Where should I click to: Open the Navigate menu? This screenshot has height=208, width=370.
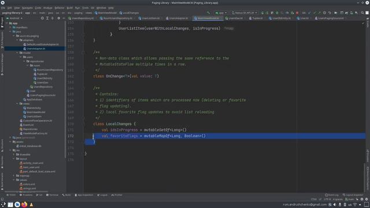(27, 8)
